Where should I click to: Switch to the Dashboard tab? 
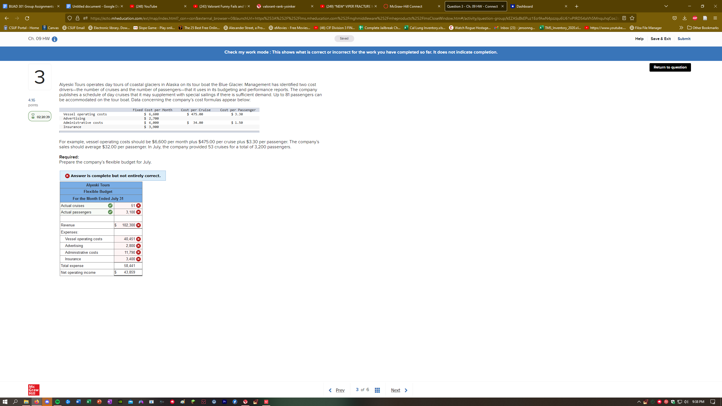click(524, 6)
